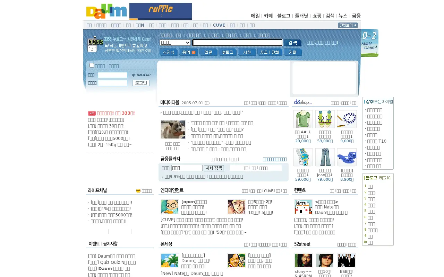Click the d&shop logo
This screenshot has height=277, width=444.
pyautogui.click(x=303, y=102)
